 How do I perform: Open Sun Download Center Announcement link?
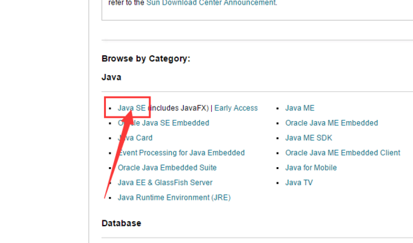[211, 3]
